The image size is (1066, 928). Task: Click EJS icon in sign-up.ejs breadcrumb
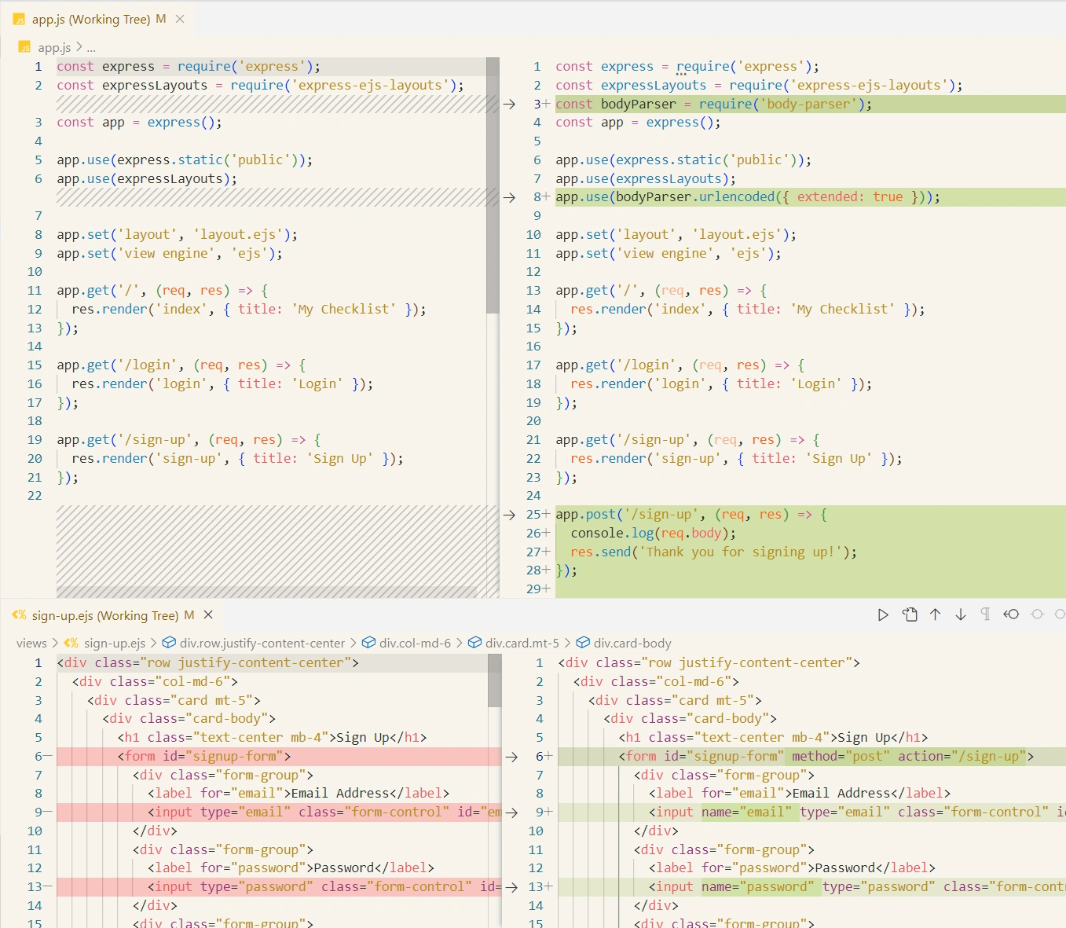tap(71, 643)
